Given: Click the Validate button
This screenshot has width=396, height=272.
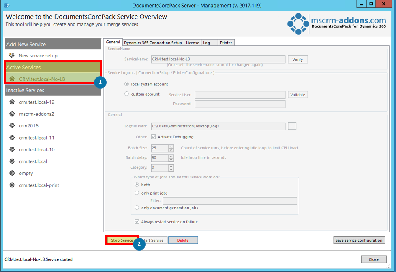Looking at the screenshot, I should point(298,95).
